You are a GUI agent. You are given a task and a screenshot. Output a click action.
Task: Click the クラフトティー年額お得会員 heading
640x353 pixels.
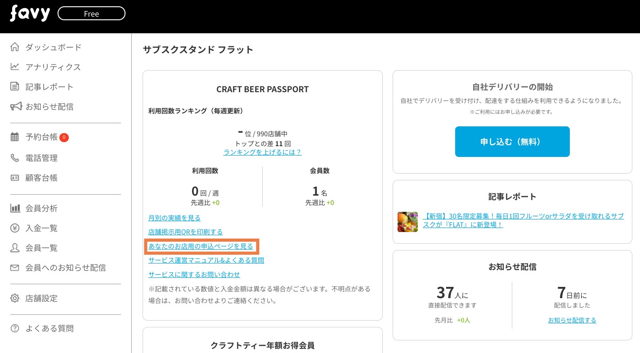pyautogui.click(x=263, y=345)
